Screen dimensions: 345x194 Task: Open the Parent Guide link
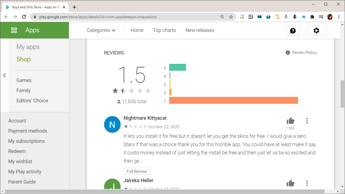(22, 182)
